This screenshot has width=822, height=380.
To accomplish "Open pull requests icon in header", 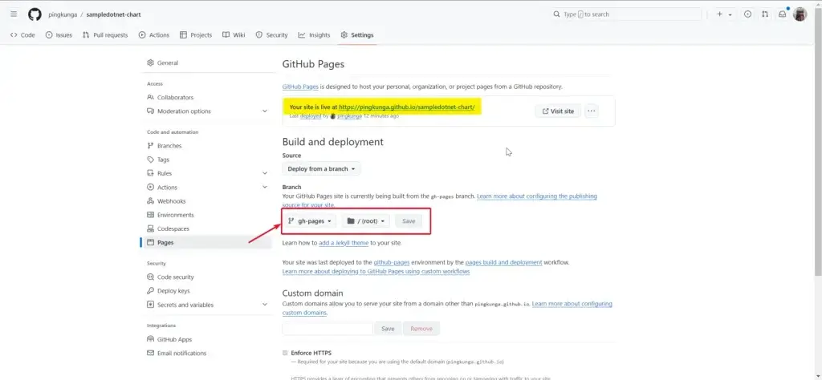I will pyautogui.click(x=765, y=14).
